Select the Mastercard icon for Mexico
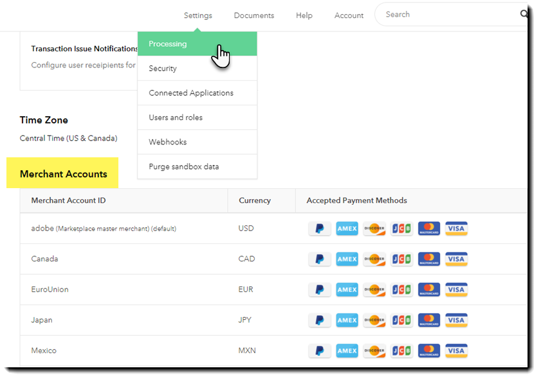This screenshot has height=375, width=534. [x=428, y=351]
